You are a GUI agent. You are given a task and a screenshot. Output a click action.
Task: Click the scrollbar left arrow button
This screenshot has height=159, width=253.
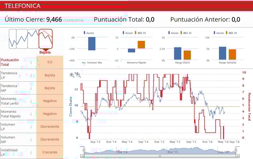point(82,156)
